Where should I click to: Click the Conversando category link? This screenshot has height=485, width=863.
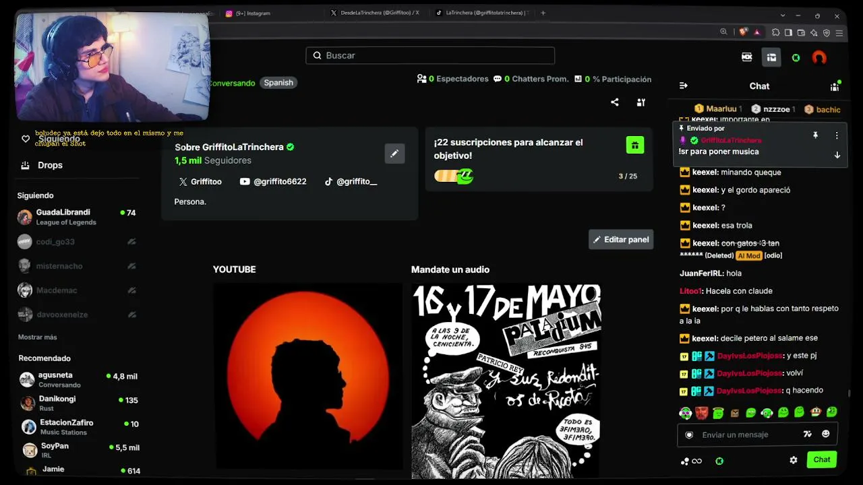click(231, 83)
